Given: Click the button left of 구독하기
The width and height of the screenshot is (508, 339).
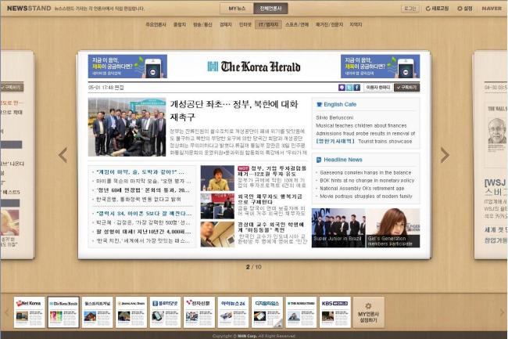Looking at the screenshot, I should coord(377,87).
